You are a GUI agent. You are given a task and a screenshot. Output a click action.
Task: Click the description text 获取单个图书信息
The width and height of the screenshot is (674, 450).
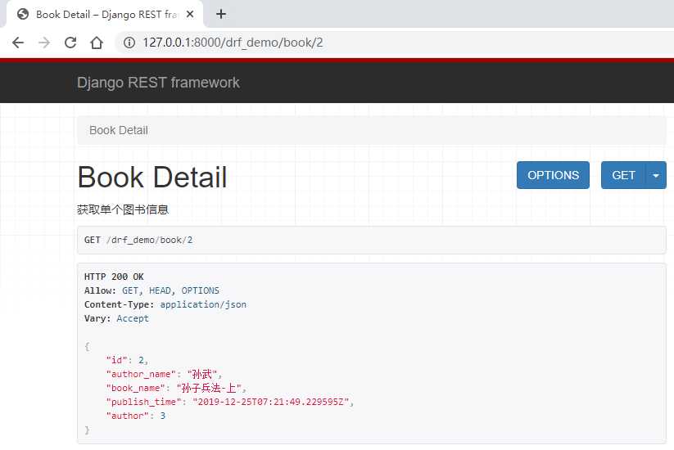pos(123,209)
